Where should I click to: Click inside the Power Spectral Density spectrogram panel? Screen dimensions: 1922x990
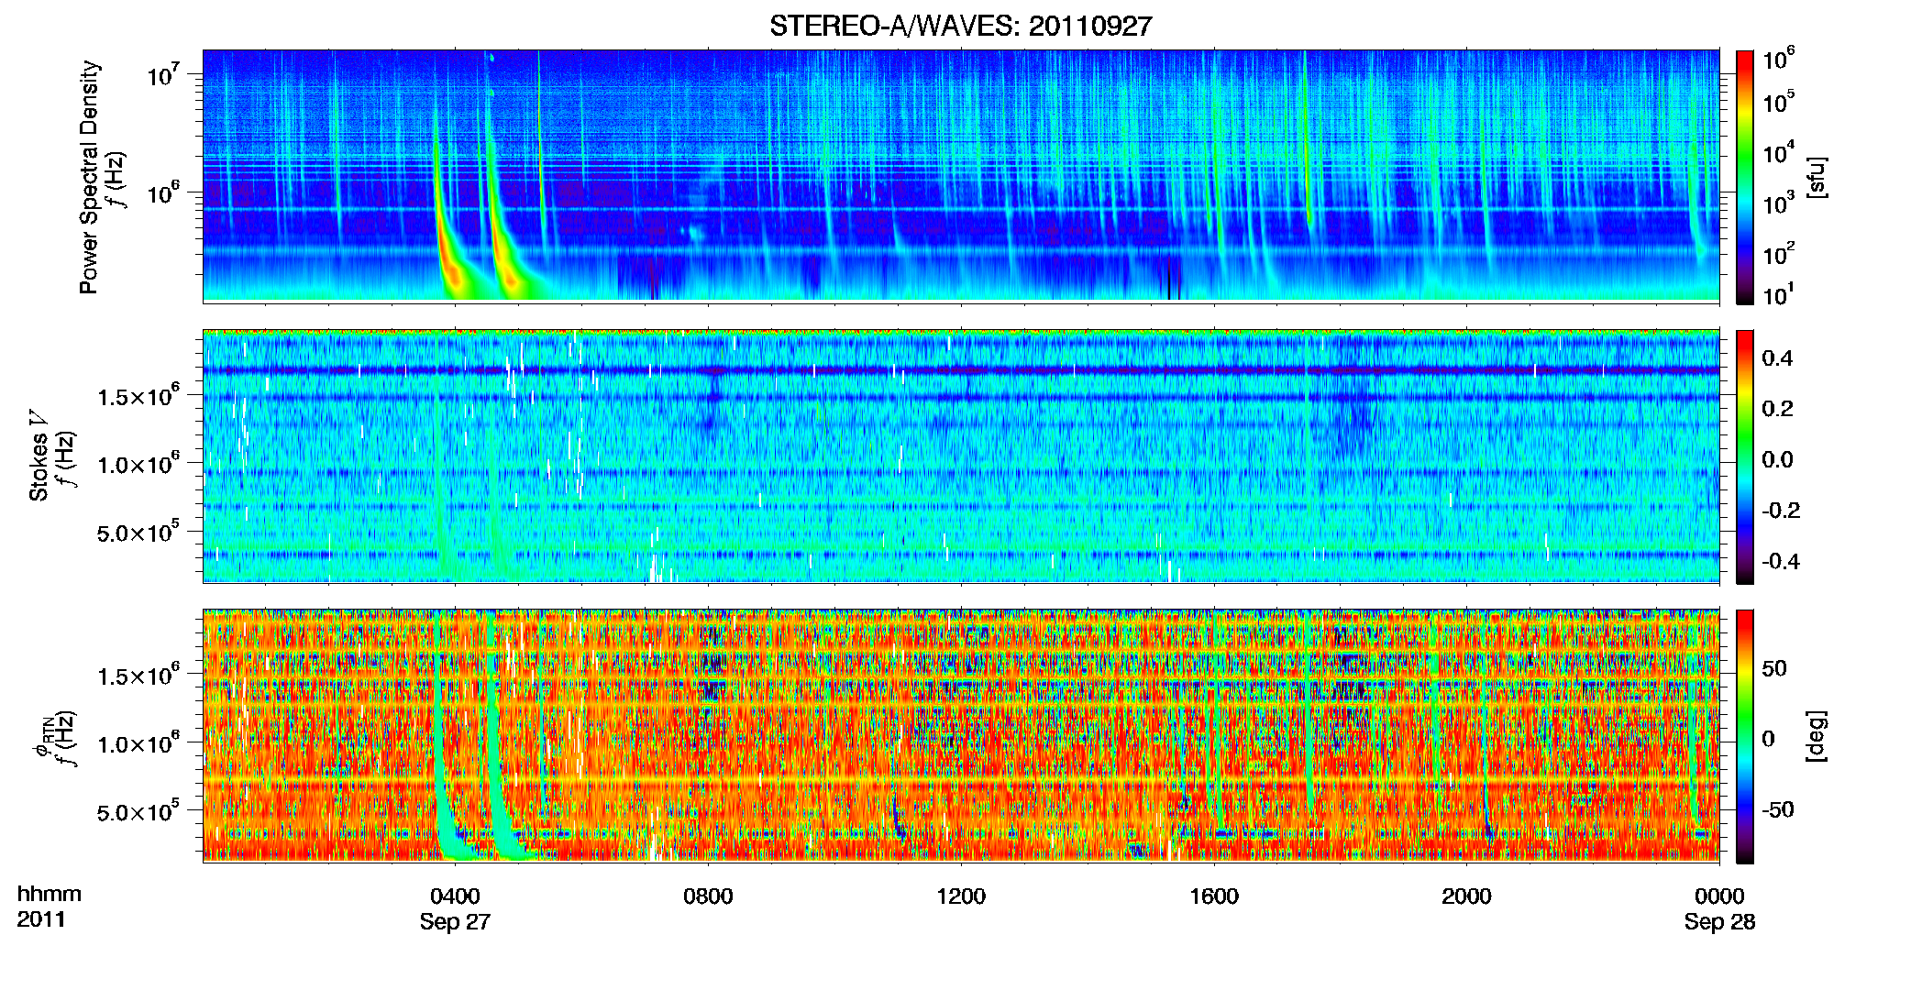pos(961,176)
